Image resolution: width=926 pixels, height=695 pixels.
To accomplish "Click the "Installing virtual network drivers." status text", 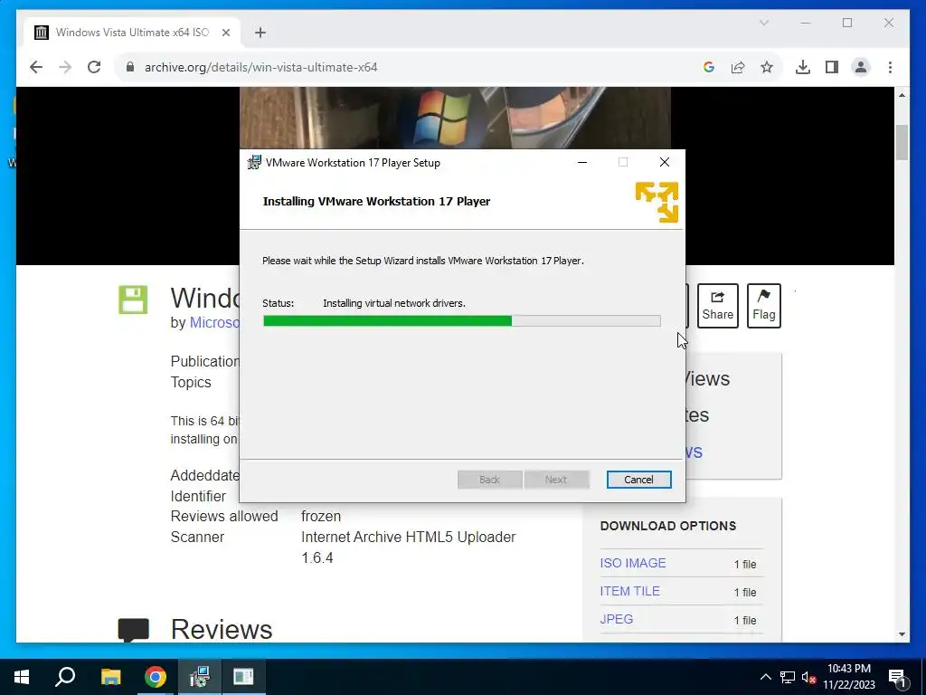I will pos(394,303).
